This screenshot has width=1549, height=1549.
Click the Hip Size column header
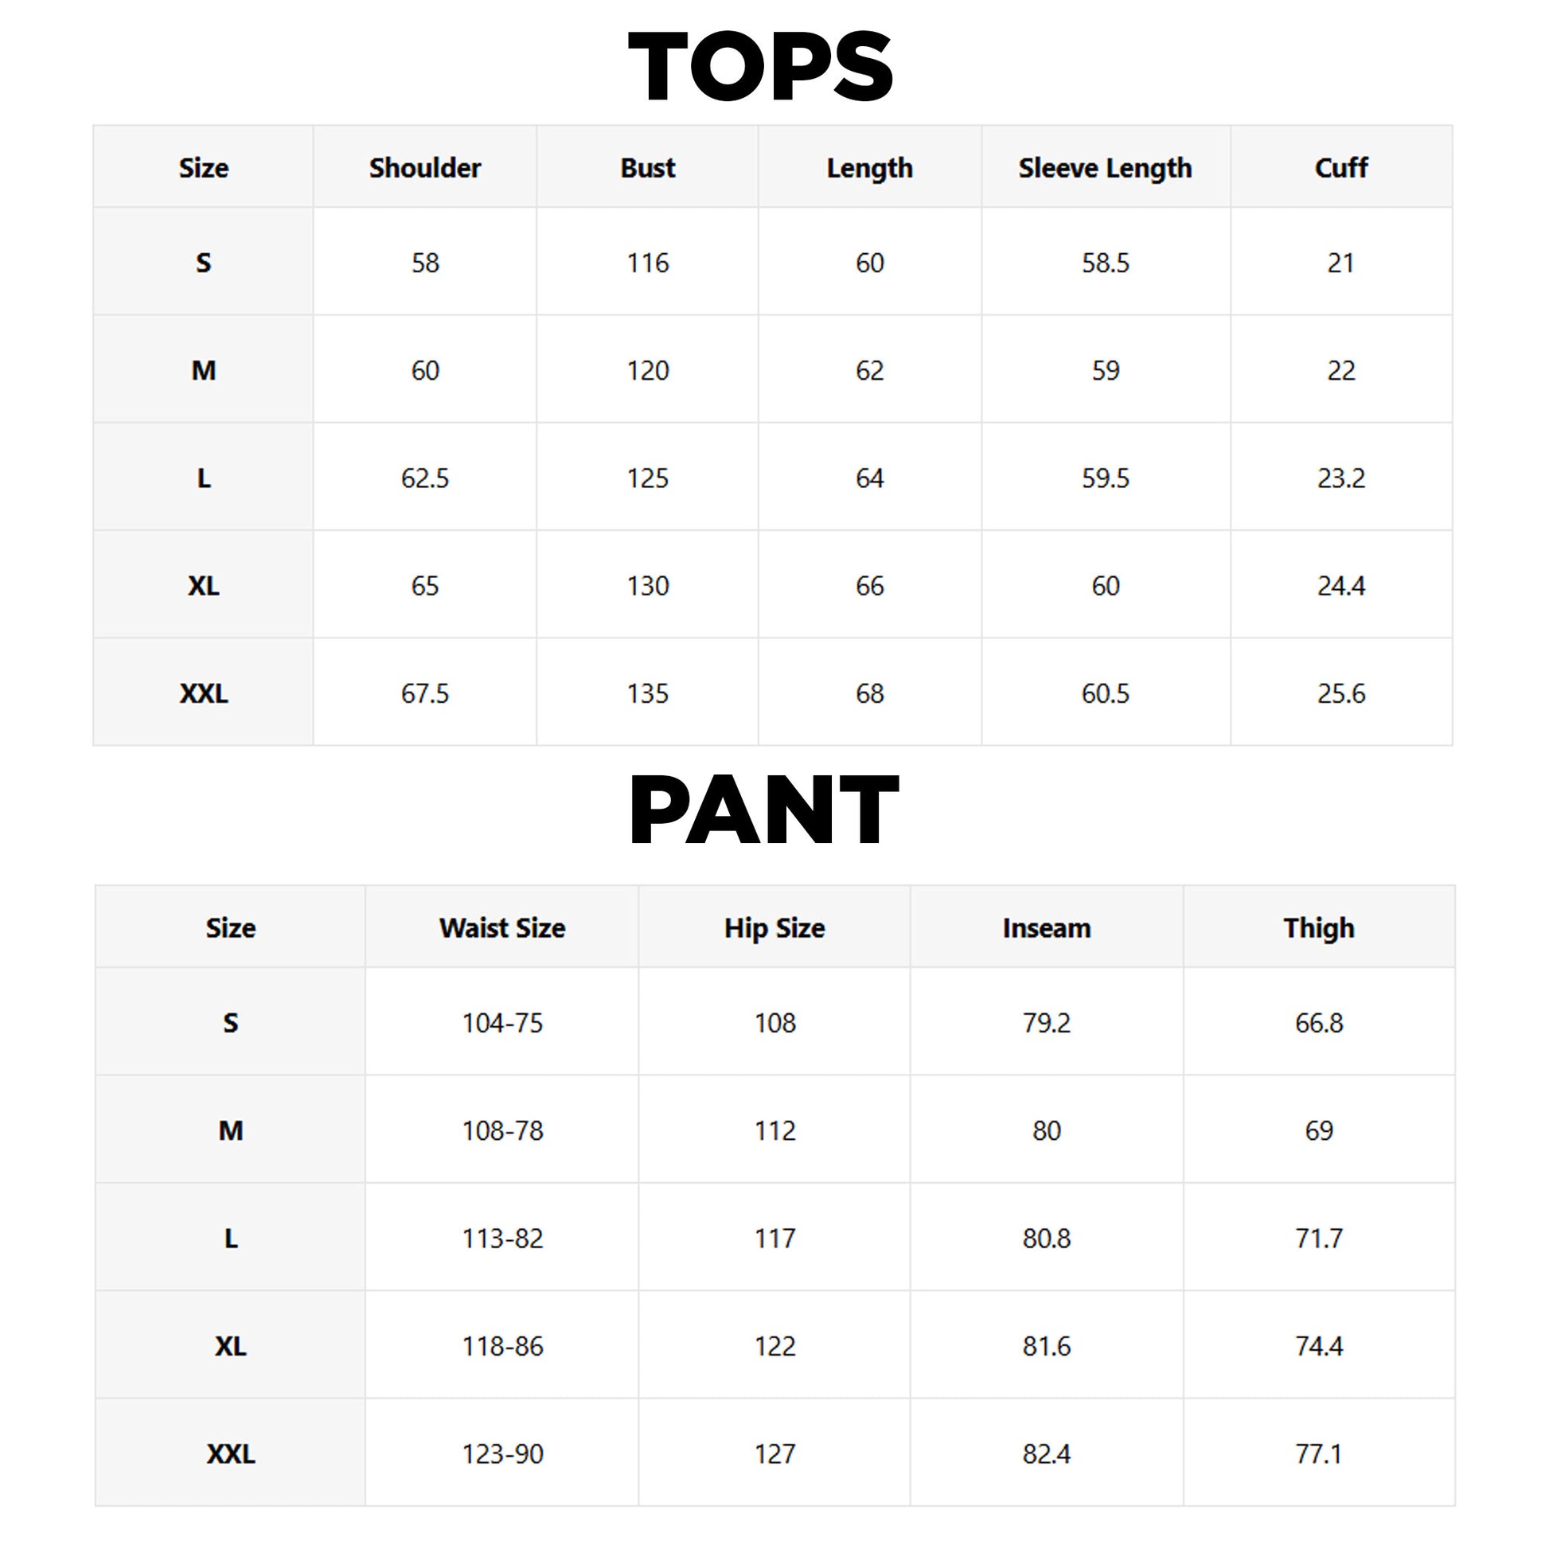point(774,928)
